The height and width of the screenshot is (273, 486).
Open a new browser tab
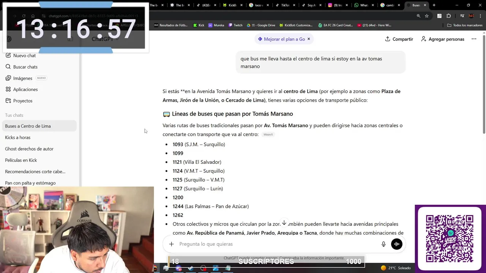(434, 5)
